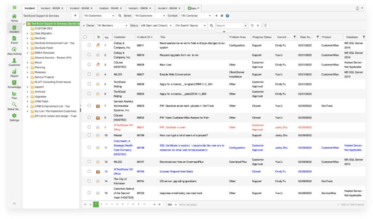The image size is (373, 219).
Task: Open License Request from Sales link
Action: (176, 171)
